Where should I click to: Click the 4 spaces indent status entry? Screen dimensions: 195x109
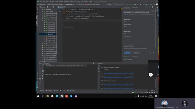tap(146, 92)
